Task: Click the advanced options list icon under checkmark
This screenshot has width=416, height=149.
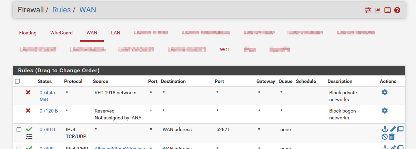Action: 29,137
